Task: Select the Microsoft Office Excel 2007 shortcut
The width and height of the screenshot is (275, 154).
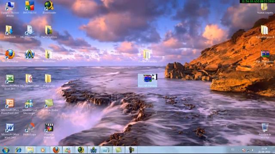Action: 10,82
